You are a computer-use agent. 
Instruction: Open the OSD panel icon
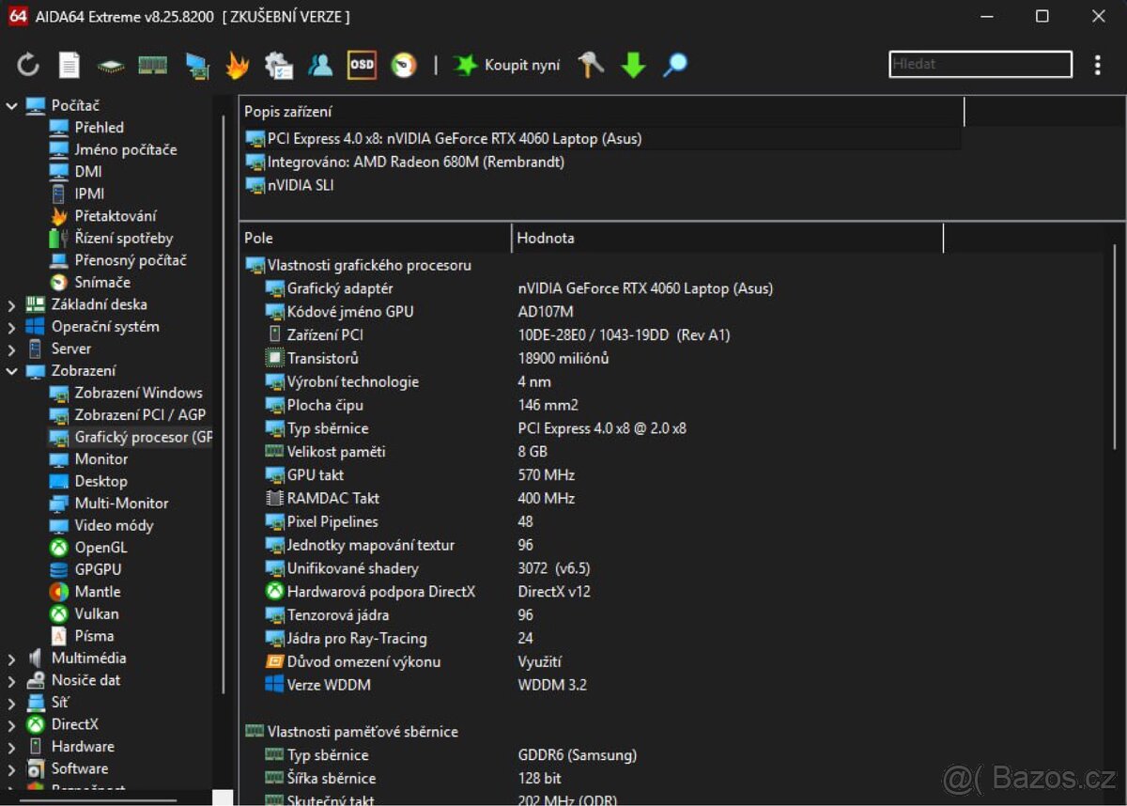[x=362, y=65]
